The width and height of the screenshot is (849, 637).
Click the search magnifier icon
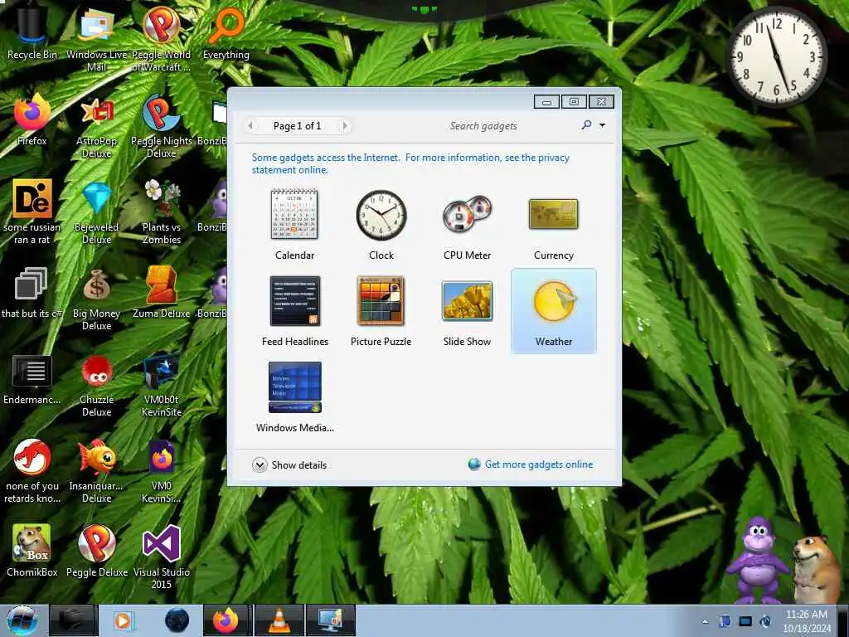pyautogui.click(x=586, y=125)
